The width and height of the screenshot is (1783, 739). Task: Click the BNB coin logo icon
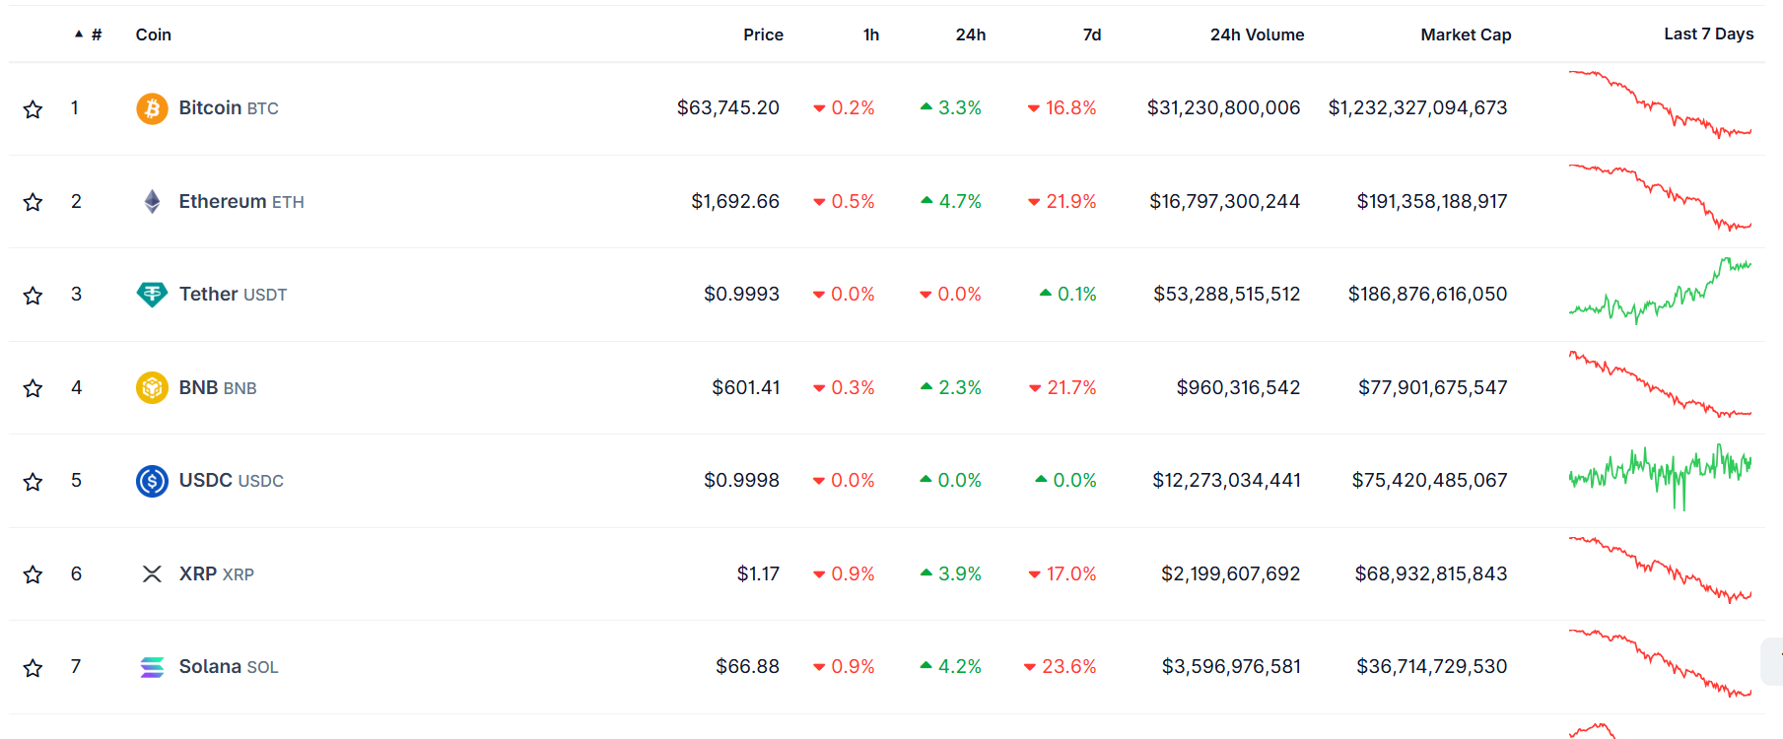point(152,388)
